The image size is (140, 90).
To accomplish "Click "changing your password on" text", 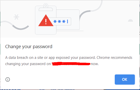I will point(28,64).
